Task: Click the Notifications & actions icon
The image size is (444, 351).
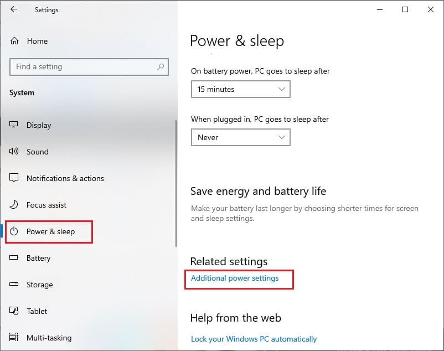Action: [x=15, y=178]
